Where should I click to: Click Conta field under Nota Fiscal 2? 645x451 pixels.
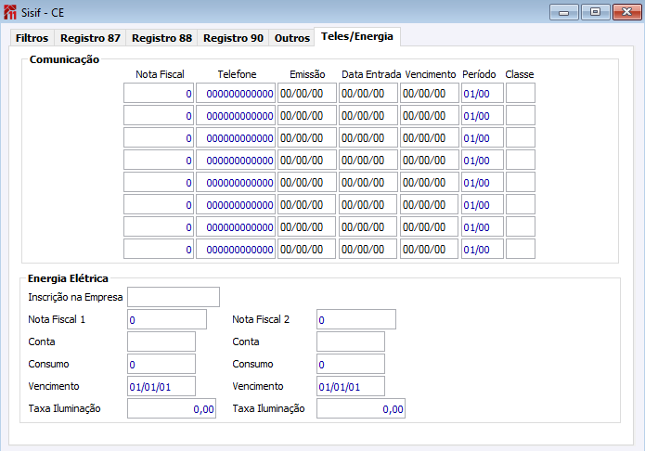coord(351,341)
